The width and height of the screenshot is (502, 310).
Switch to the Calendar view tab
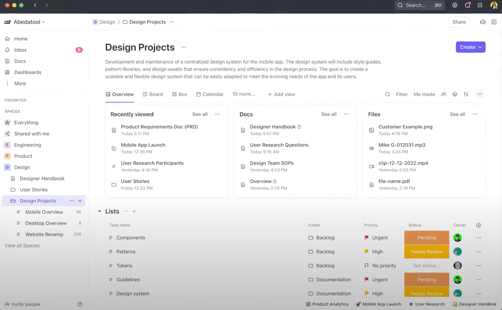pos(210,94)
